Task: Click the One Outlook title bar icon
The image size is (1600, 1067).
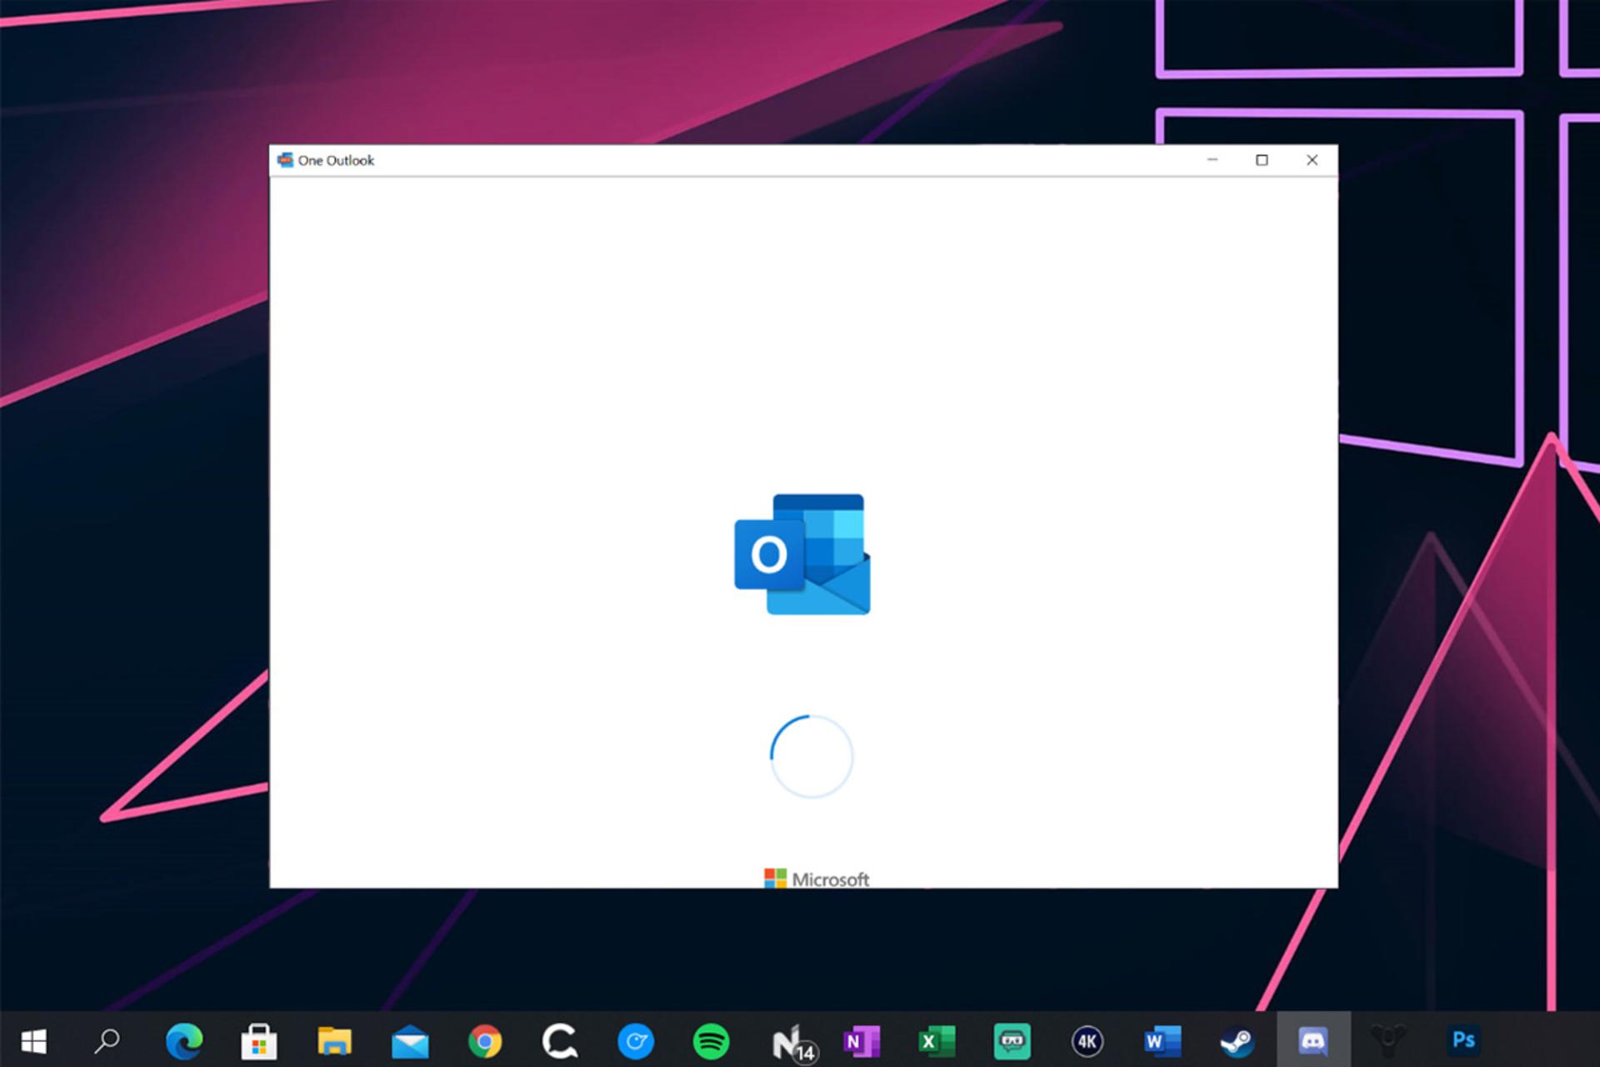Action: tap(285, 160)
